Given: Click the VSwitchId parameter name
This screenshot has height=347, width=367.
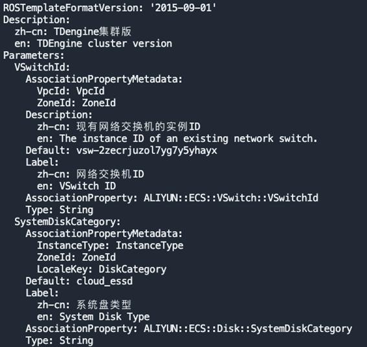Looking at the screenshot, I should tap(42, 67).
